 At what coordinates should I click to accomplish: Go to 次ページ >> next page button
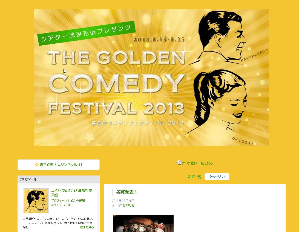click(217, 177)
